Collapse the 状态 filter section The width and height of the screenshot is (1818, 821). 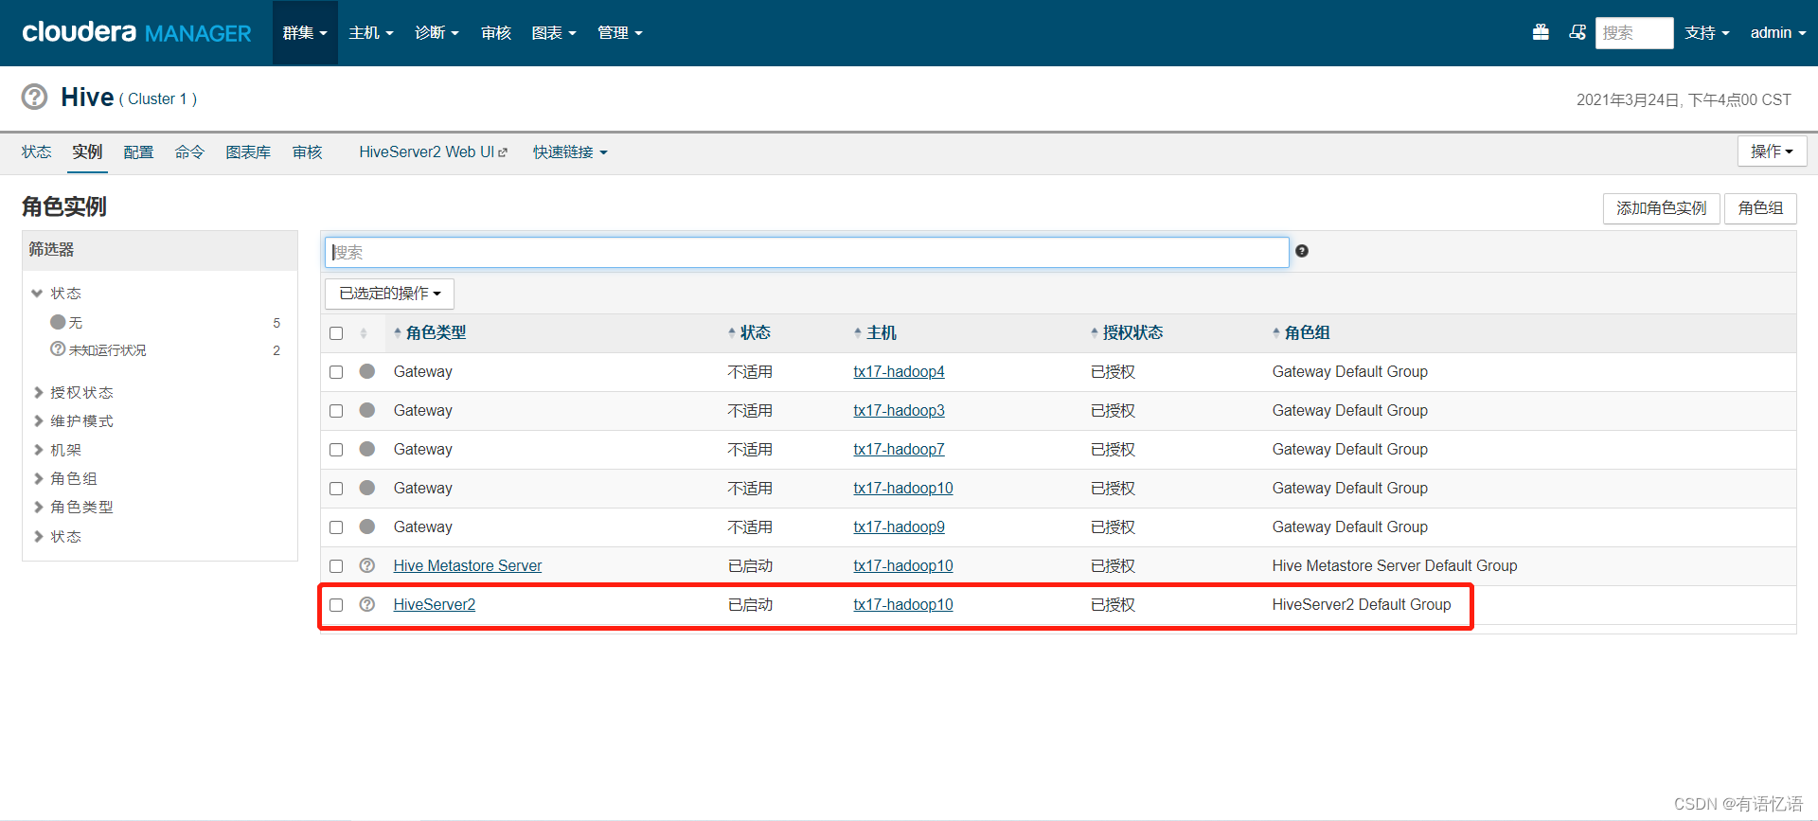tap(57, 294)
